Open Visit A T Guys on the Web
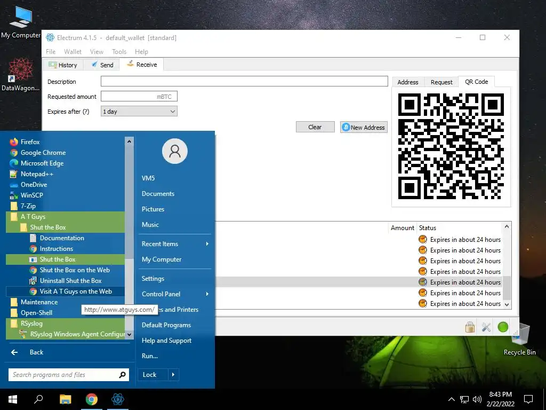 click(65, 291)
